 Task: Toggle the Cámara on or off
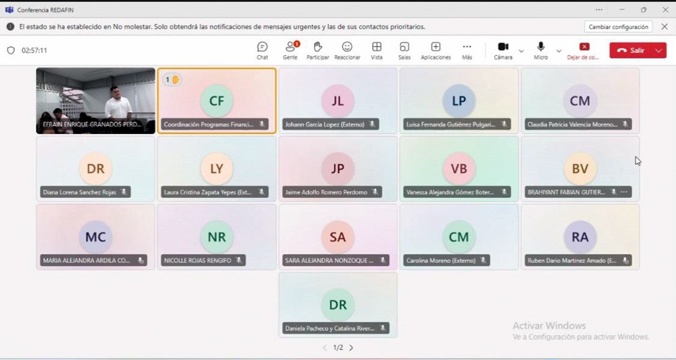point(503,50)
